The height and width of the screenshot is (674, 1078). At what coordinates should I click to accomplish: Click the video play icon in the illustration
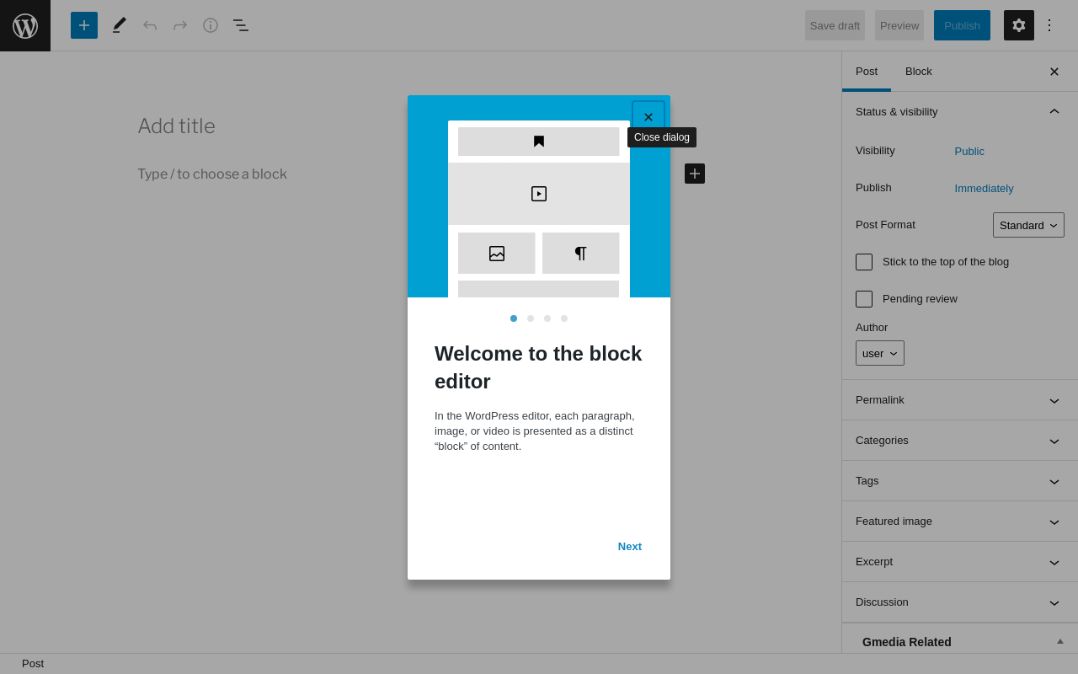tap(539, 194)
